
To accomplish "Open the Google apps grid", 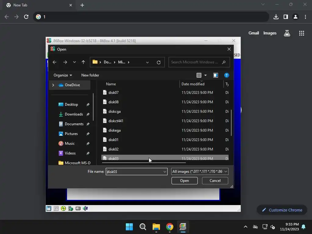I will click(302, 33).
